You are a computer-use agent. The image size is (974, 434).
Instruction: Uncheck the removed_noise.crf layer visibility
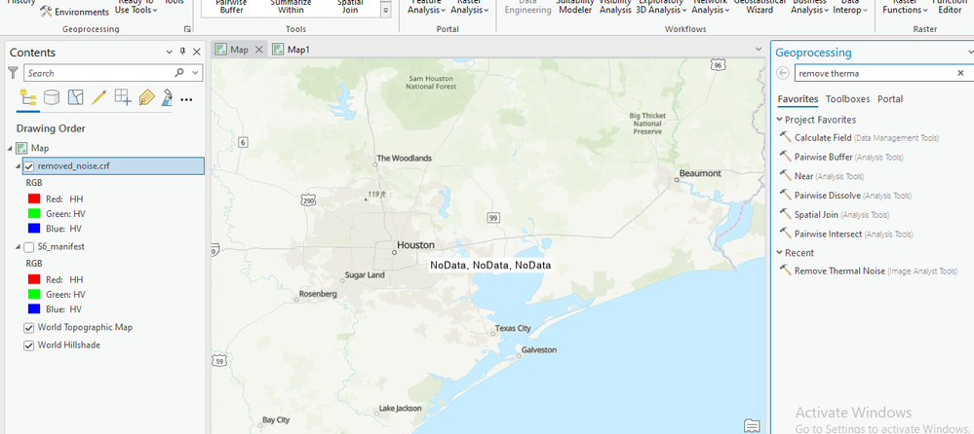click(28, 166)
